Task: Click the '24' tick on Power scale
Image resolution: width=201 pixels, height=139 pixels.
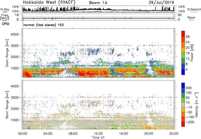Action: (x=187, y=42)
